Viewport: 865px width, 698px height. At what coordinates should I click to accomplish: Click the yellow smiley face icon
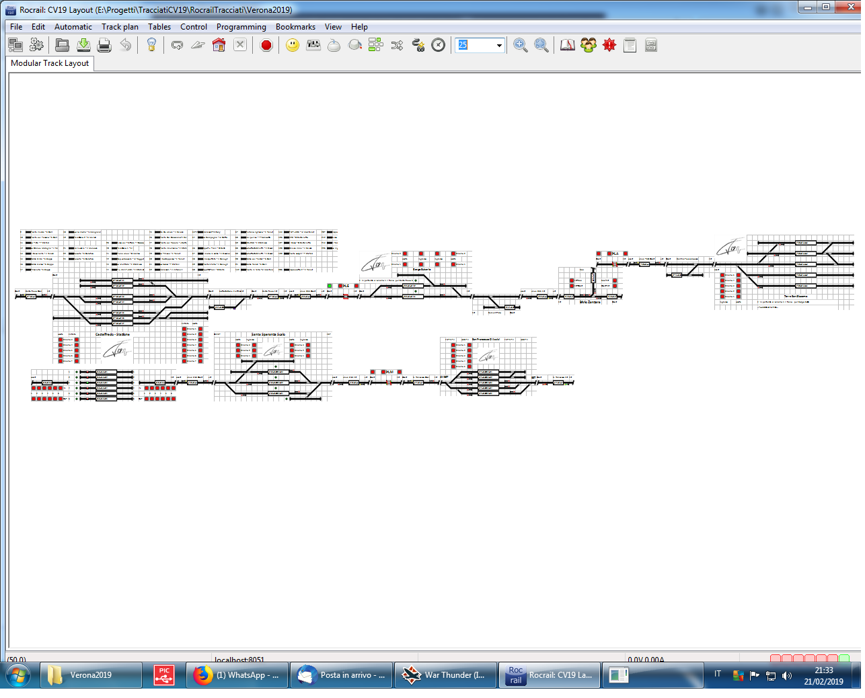(293, 45)
